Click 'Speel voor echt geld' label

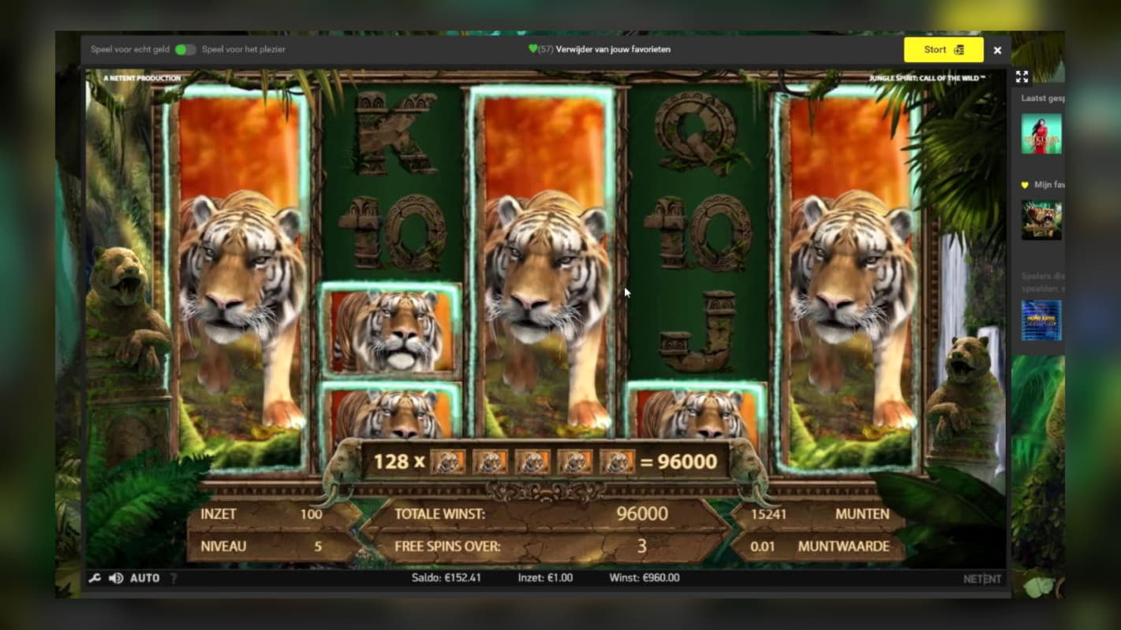(130, 49)
